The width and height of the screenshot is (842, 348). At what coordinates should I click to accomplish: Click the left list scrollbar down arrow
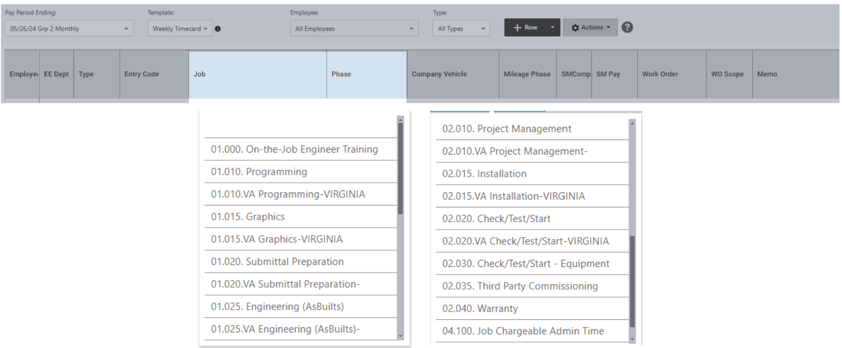(400, 336)
